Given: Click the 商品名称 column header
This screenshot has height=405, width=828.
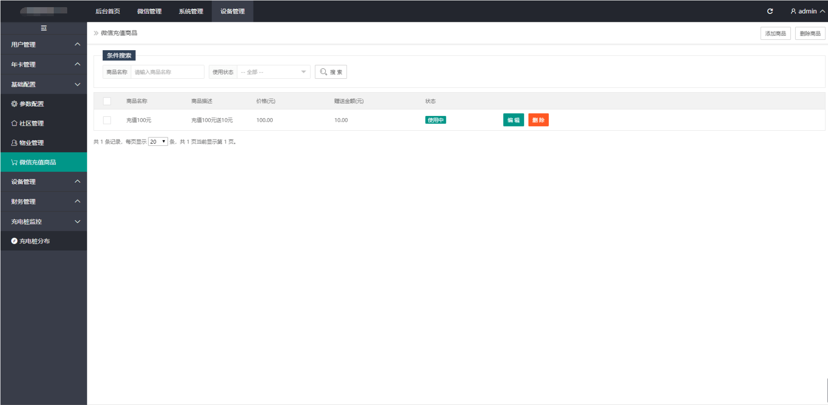Looking at the screenshot, I should pos(137,101).
